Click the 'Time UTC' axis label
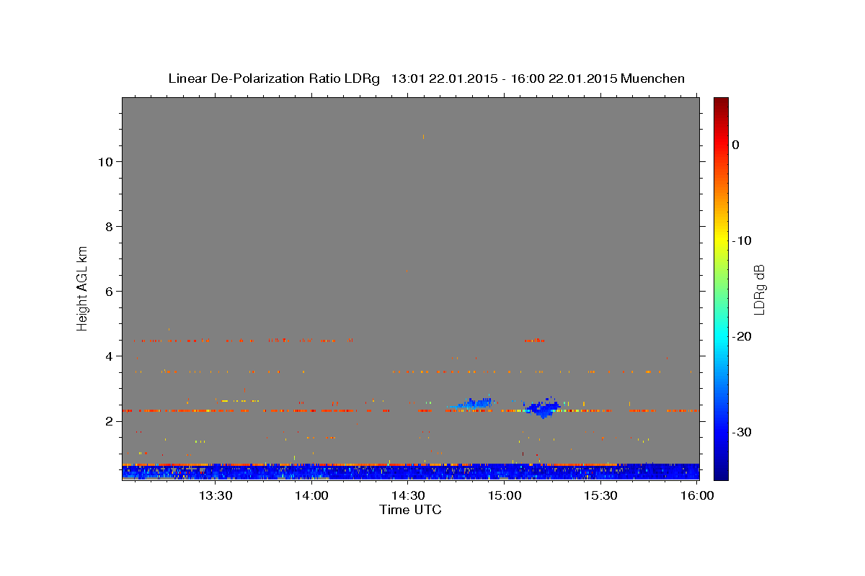 tap(410, 510)
